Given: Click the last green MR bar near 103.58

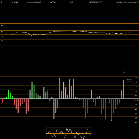Looking at the screenshot, I should tap(123, 90).
